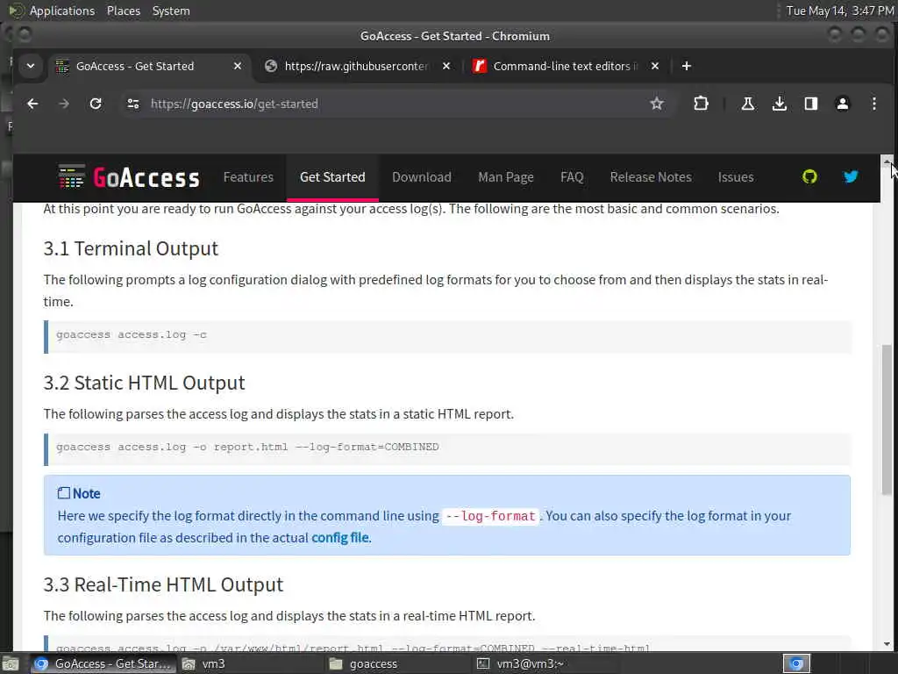The height and width of the screenshot is (674, 898).
Task: Open the Release Notes nav item
Action: [651, 177]
